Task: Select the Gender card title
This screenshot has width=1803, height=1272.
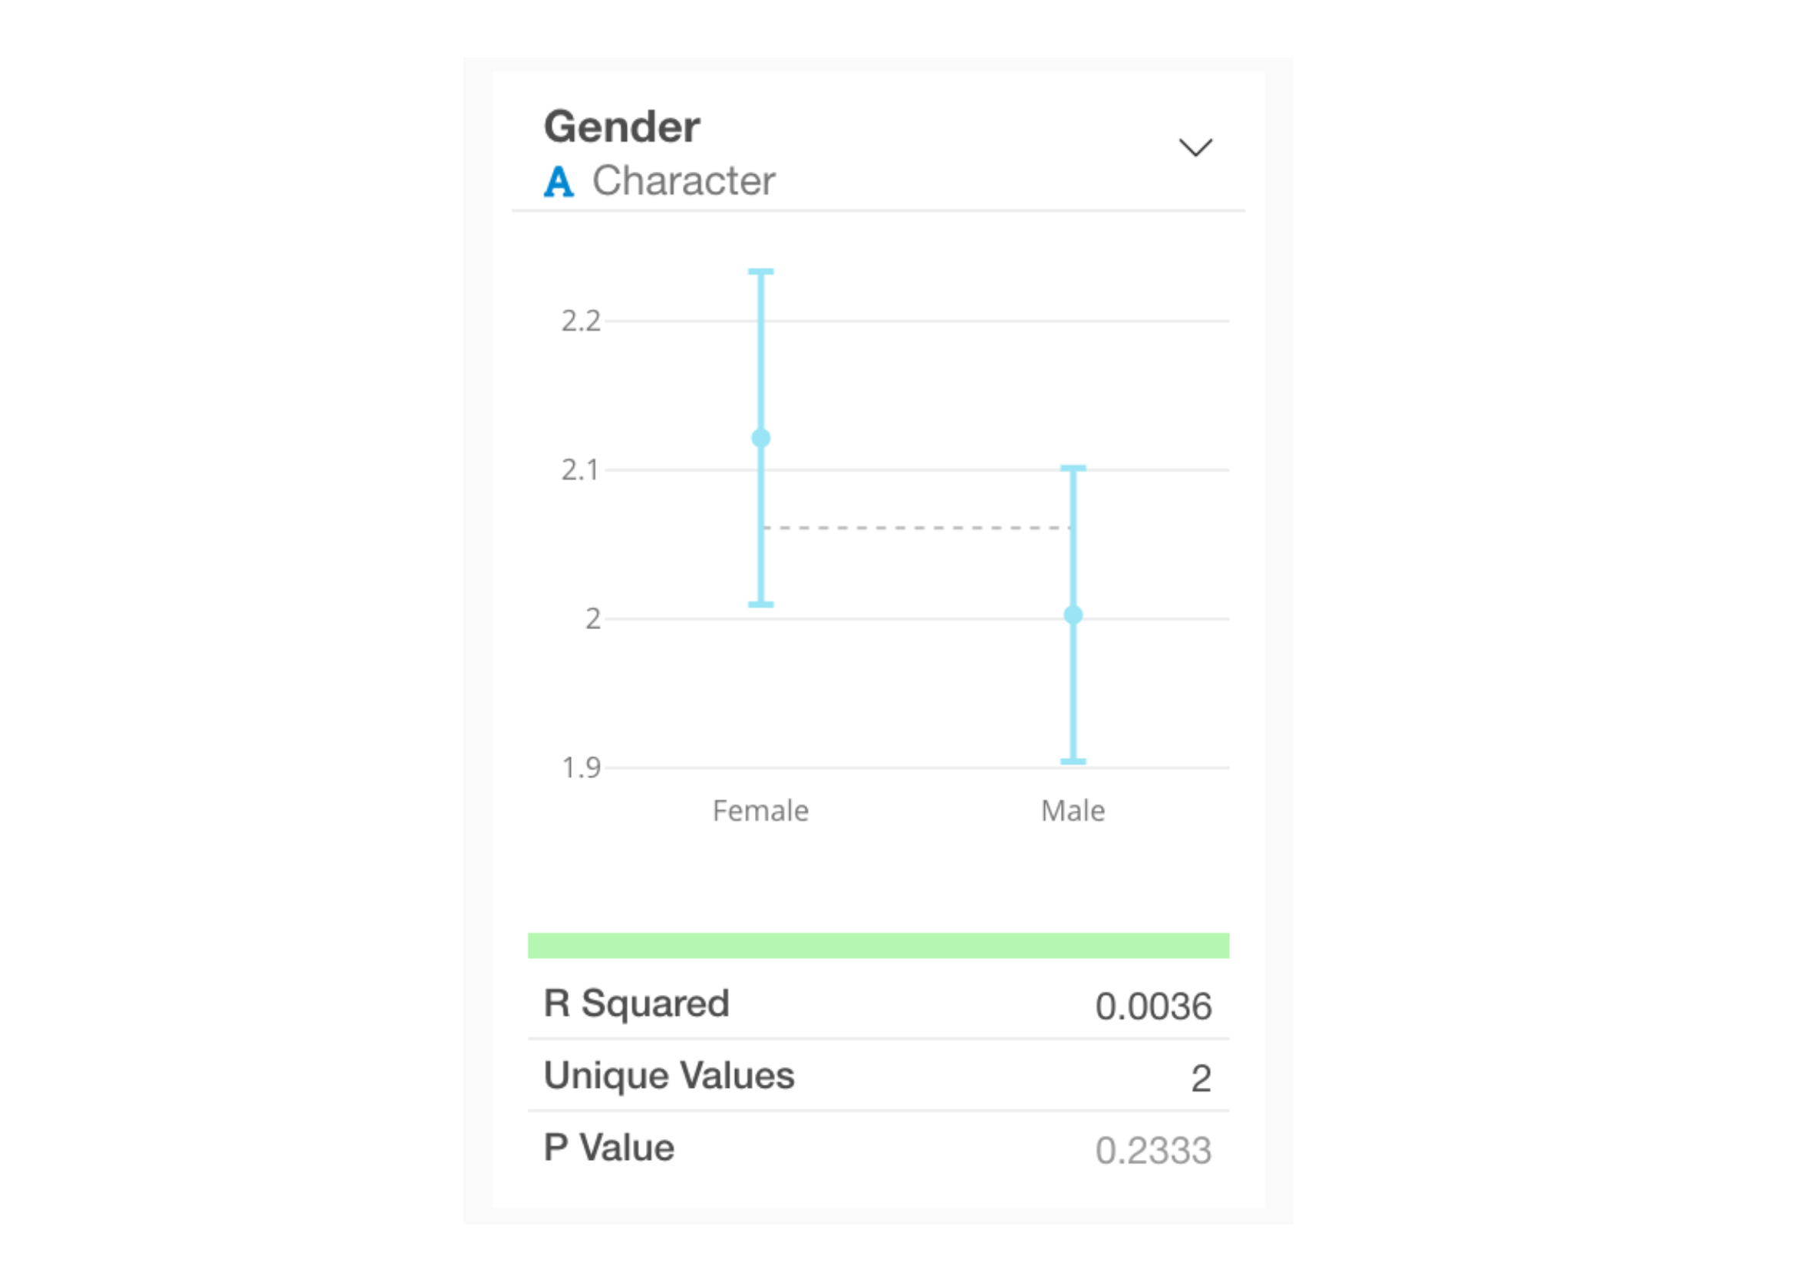Action: click(621, 127)
